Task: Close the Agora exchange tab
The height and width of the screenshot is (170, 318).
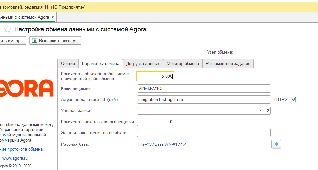Action: point(53,17)
